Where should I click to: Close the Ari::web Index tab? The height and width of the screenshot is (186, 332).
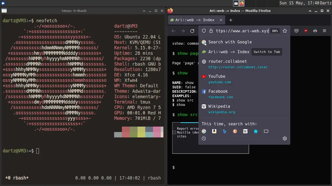click(221, 20)
